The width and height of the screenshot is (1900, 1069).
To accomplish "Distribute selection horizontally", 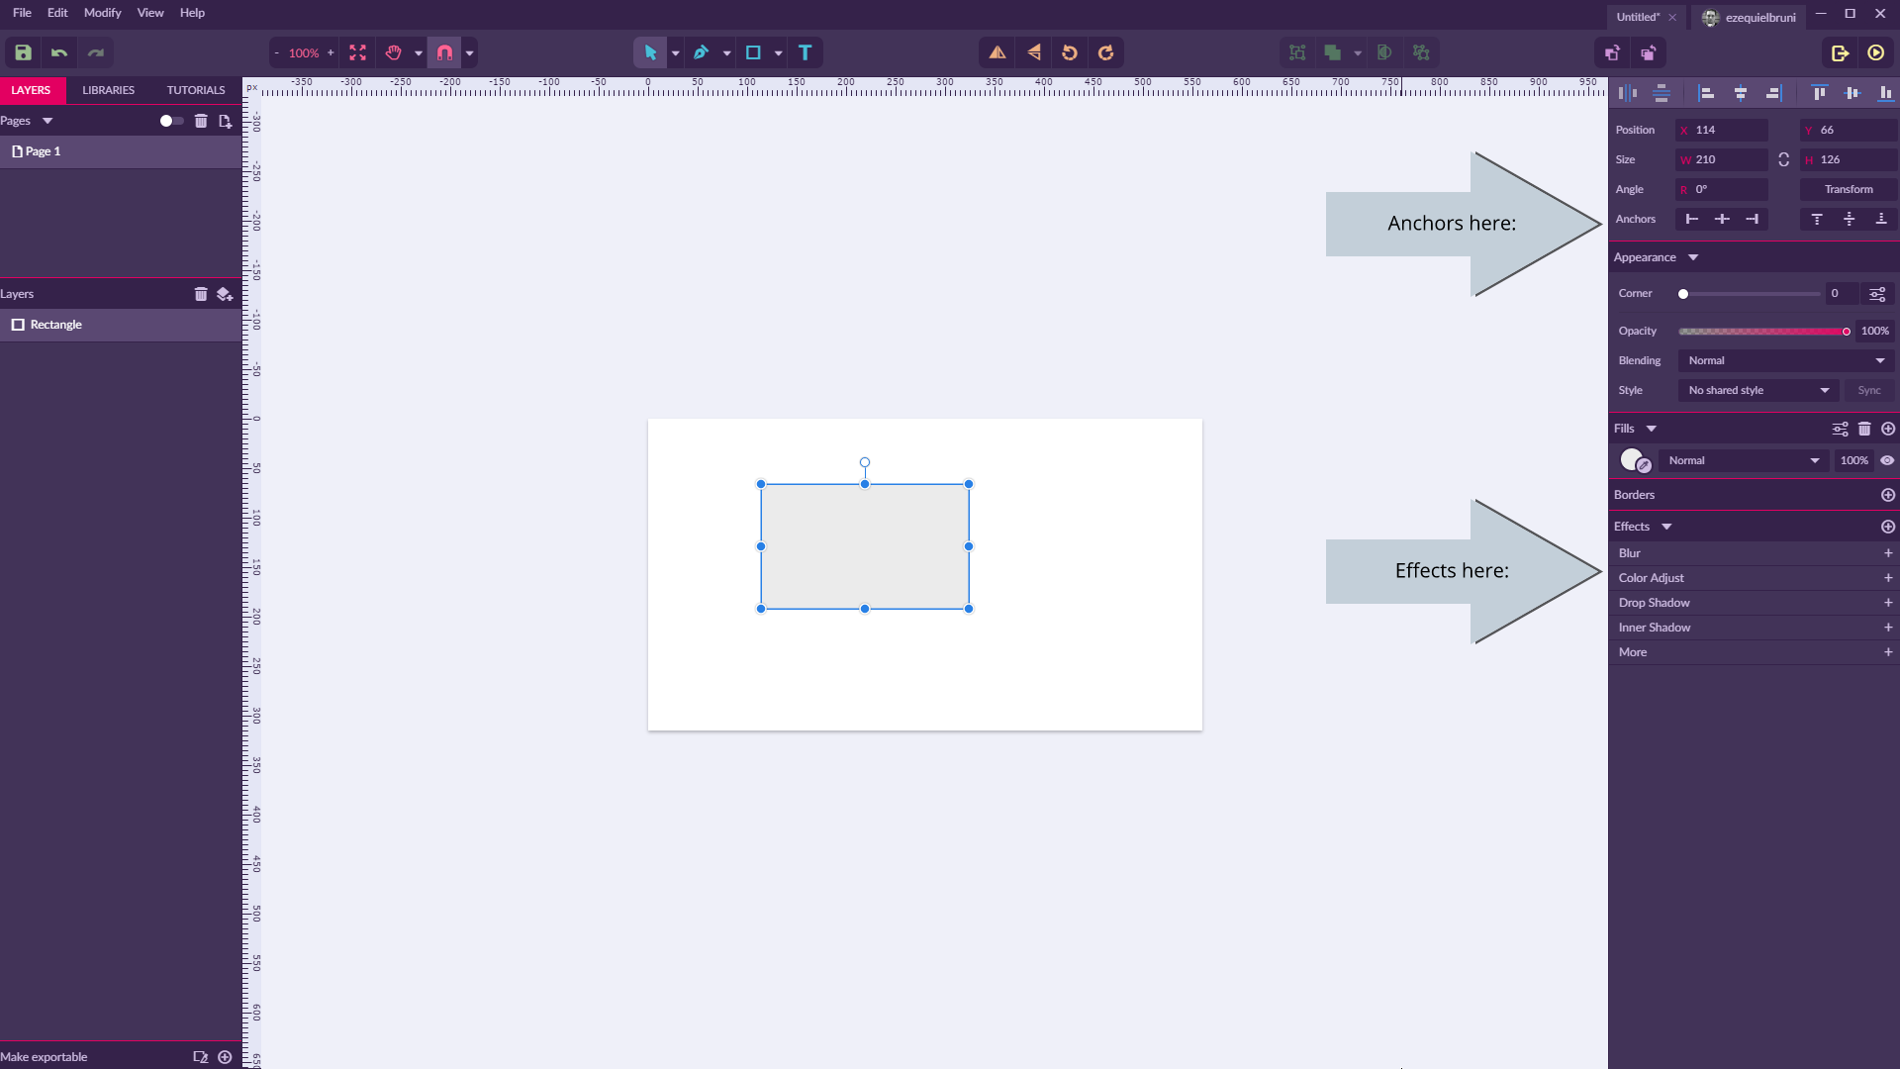I will tap(1628, 93).
